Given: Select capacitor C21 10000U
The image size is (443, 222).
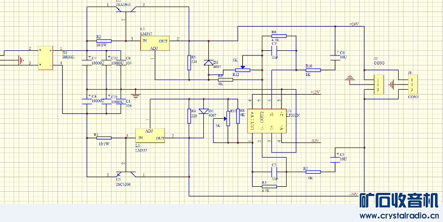Looking at the screenshot, I should coord(106,101).
